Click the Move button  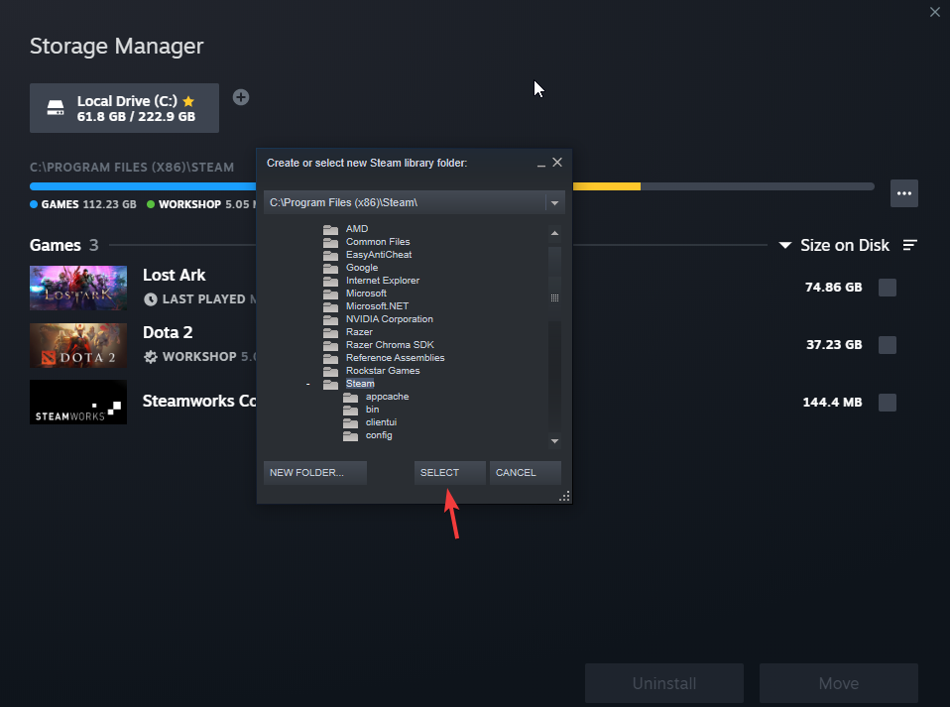click(x=839, y=683)
